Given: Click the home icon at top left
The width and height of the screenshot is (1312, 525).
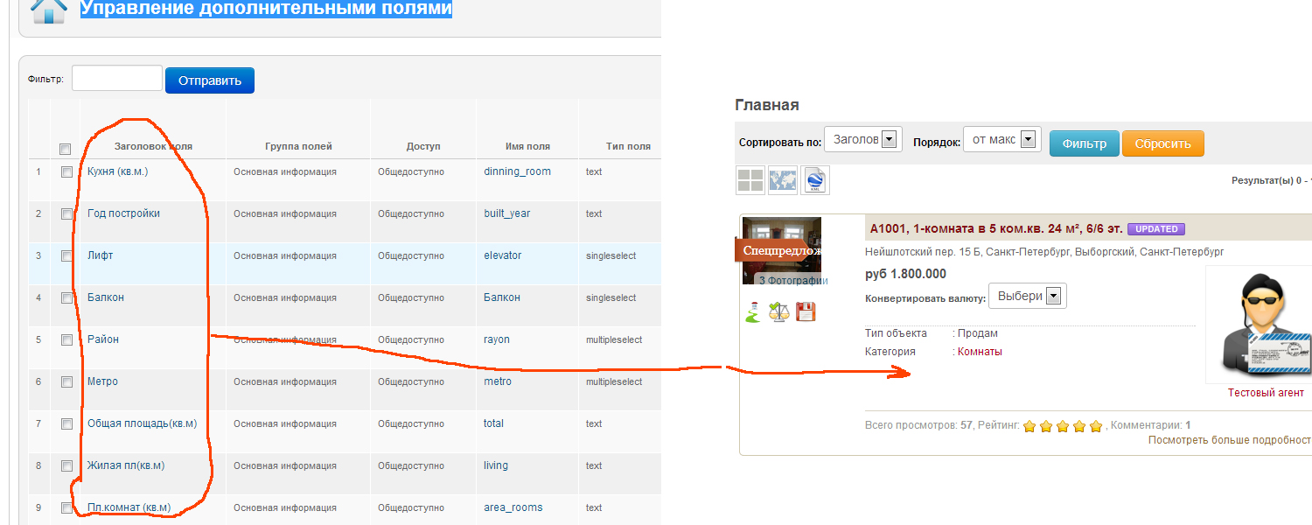Looking at the screenshot, I should point(47,10).
